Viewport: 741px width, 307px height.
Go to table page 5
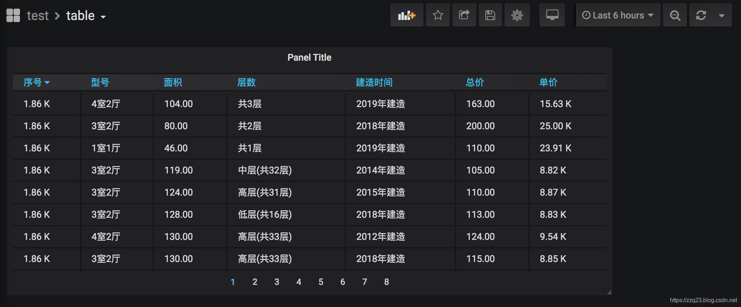[x=321, y=282]
